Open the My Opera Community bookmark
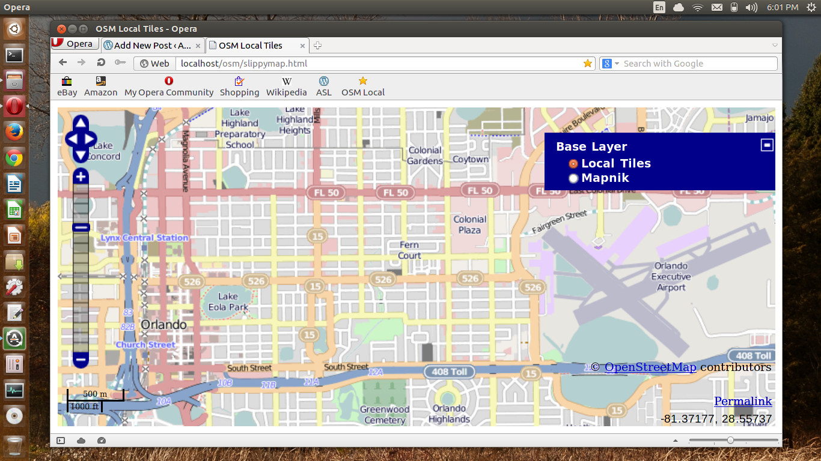The image size is (821, 461). [169, 86]
